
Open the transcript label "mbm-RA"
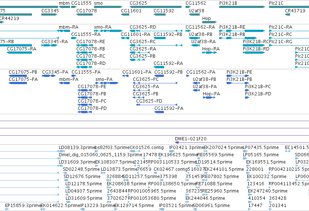coord(69,27)
